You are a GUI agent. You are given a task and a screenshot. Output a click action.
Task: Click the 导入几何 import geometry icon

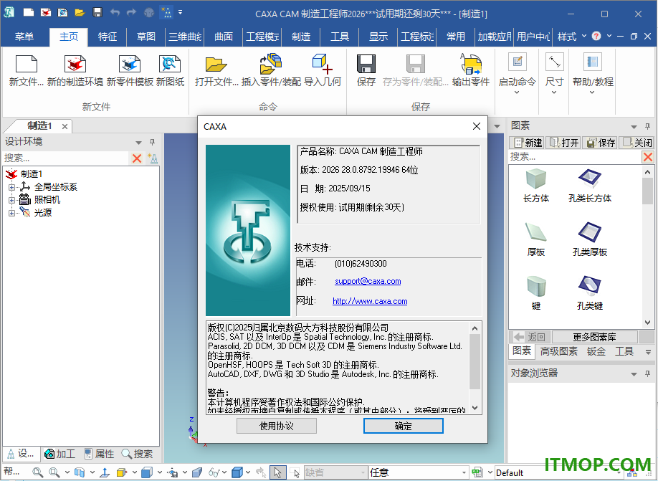point(323,63)
